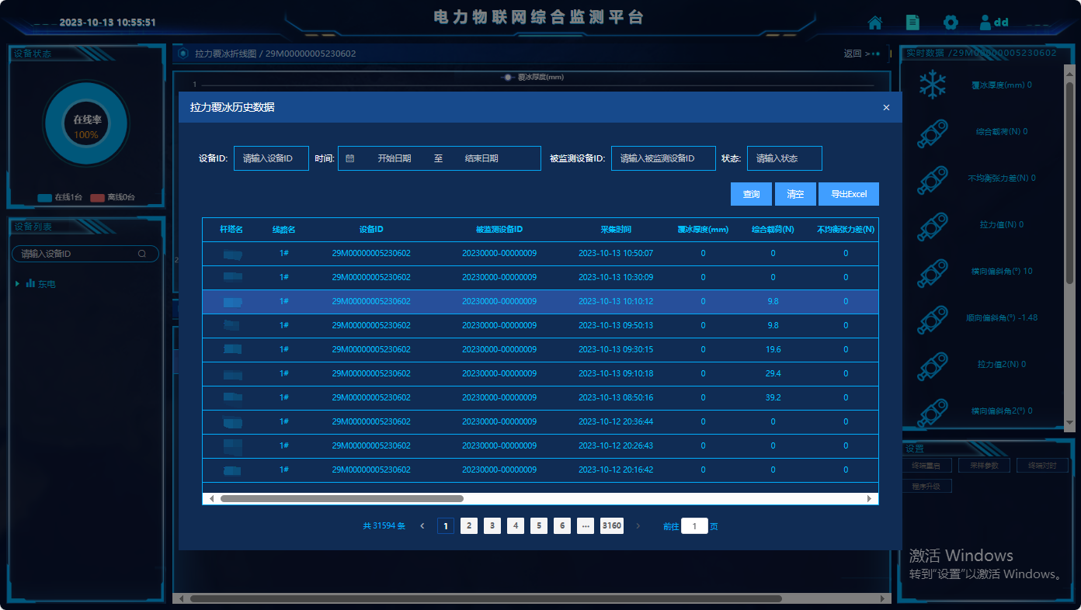Click the 在线1台 legend swatch
Image resolution: width=1081 pixels, height=610 pixels.
pos(45,198)
